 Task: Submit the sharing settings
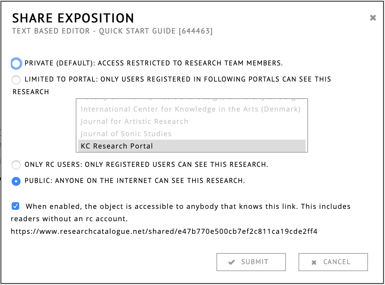point(251,262)
